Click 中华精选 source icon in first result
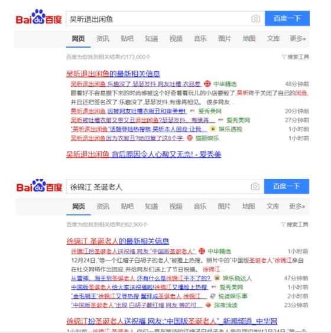Image resolution: width=331 pixels, height=333 pixels. tap(207, 84)
